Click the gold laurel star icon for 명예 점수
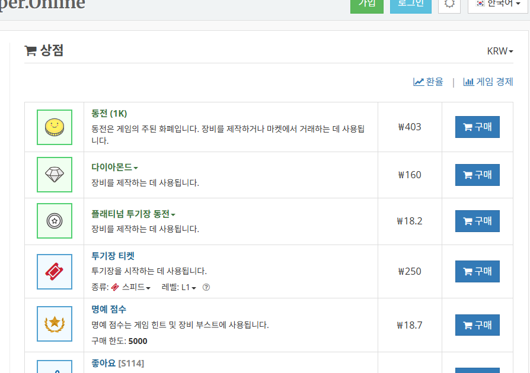The width and height of the screenshot is (530, 373). click(x=55, y=324)
